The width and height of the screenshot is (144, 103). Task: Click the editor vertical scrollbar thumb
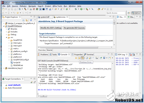pyautogui.click(x=114, y=23)
